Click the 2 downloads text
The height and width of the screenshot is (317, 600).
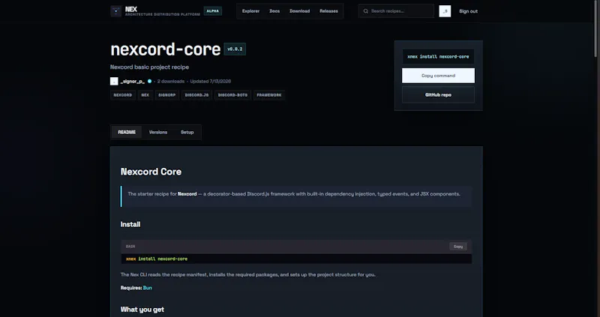(x=171, y=81)
